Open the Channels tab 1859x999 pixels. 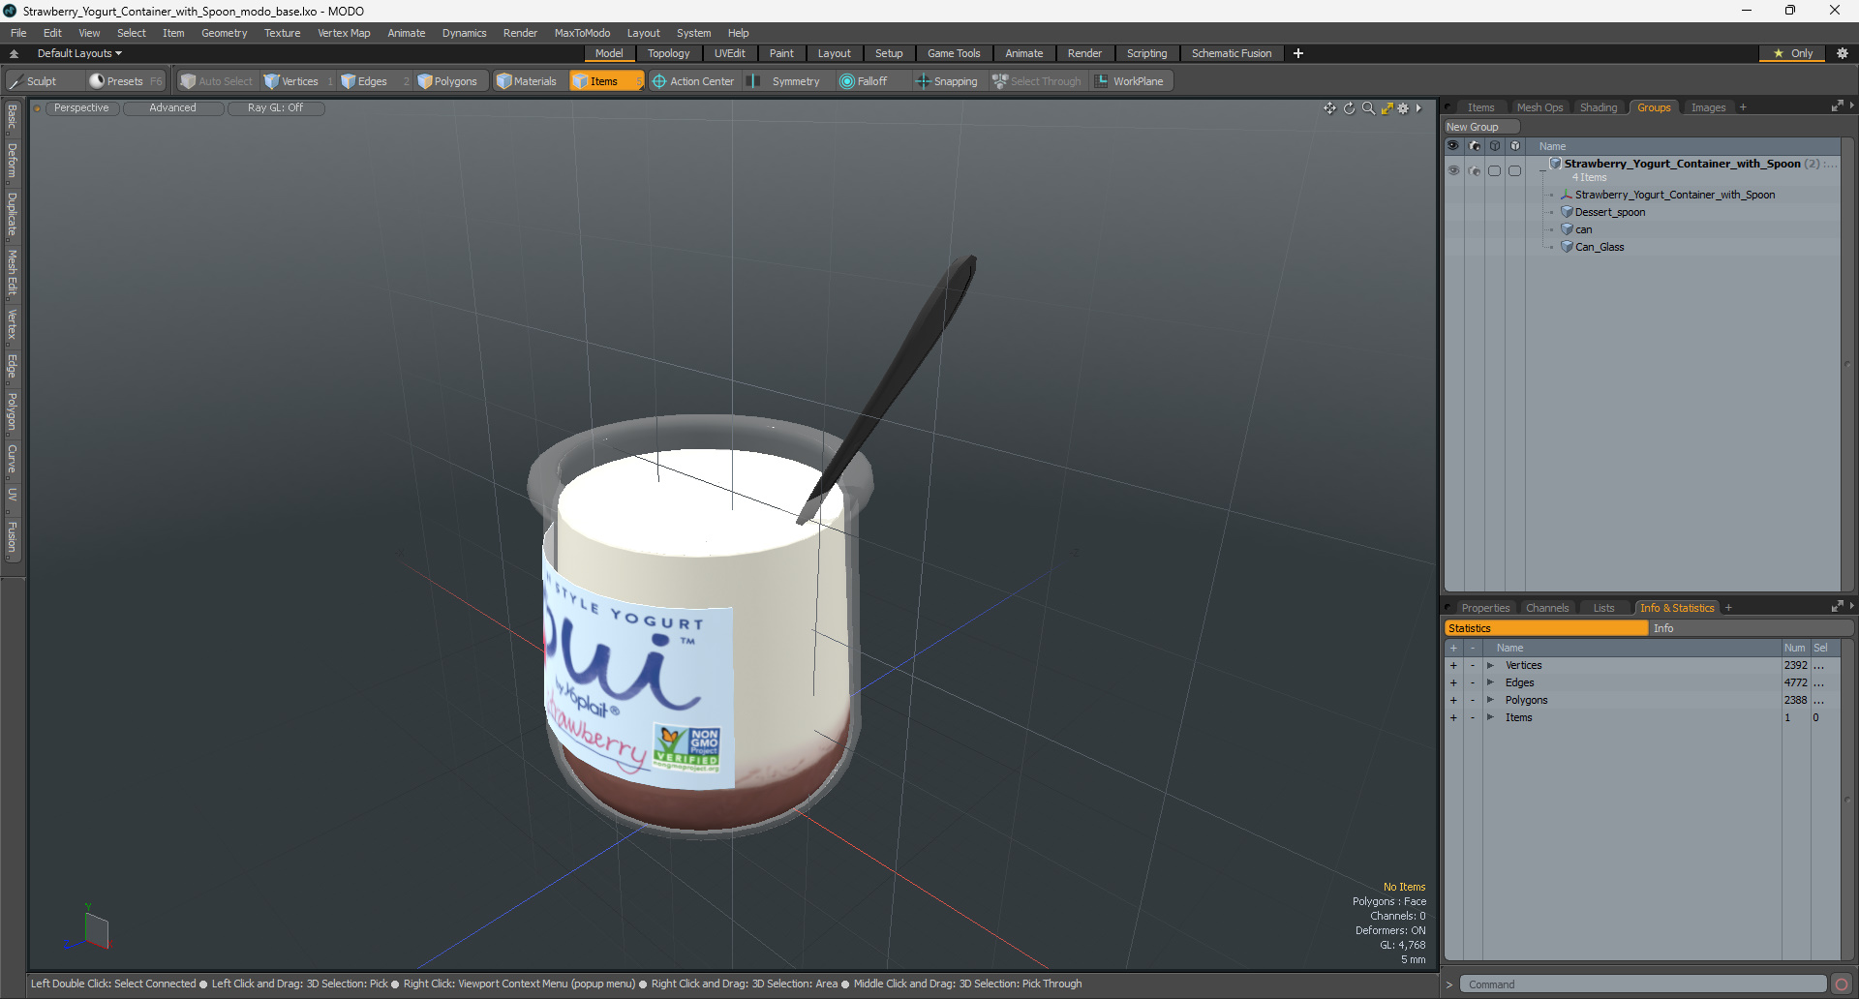pos(1547,608)
